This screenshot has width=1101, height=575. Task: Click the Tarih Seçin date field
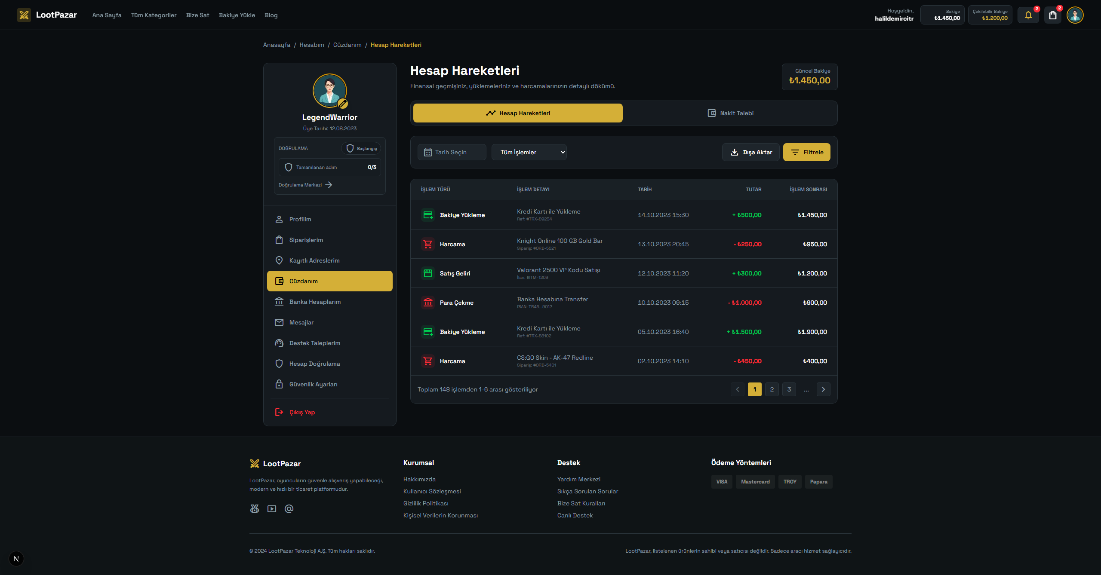click(x=452, y=152)
